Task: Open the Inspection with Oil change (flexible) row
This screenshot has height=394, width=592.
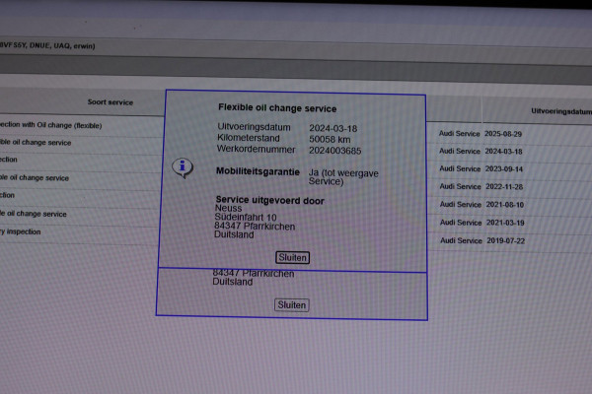Action: (50, 125)
